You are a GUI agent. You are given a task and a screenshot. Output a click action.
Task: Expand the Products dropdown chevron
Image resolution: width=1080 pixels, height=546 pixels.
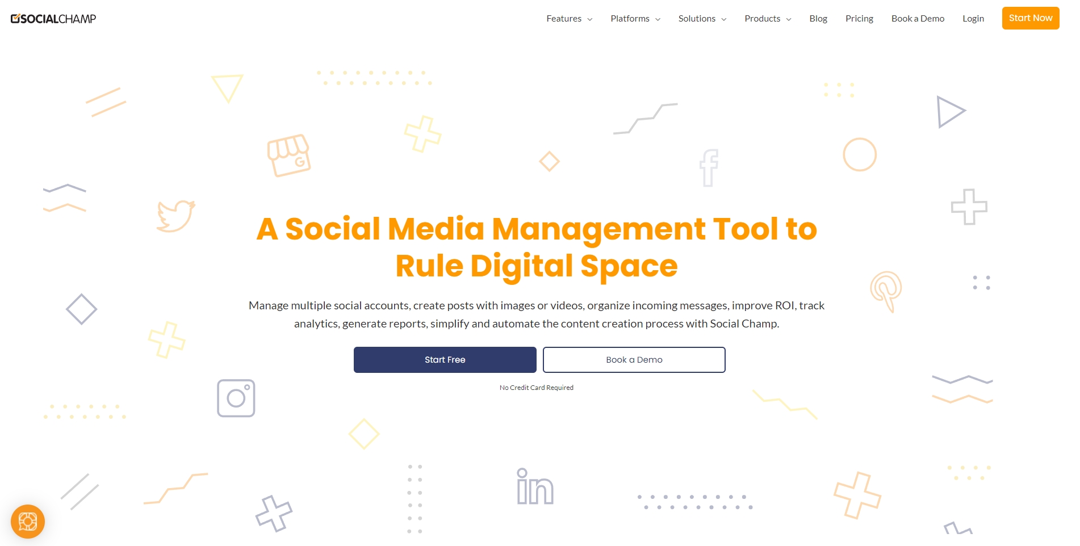point(788,19)
